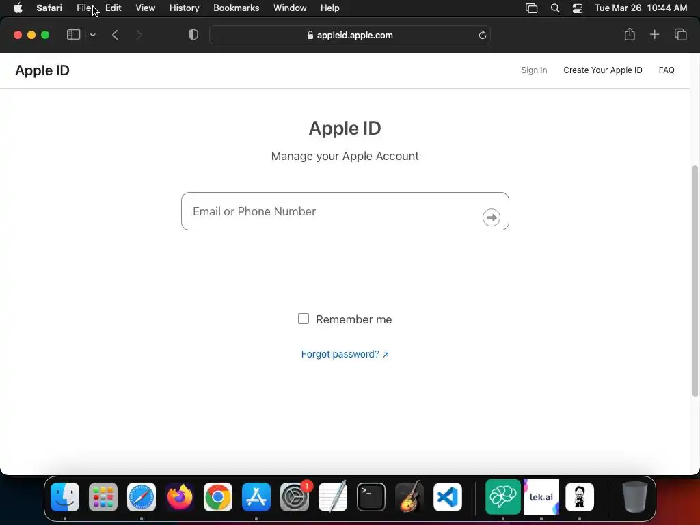The height and width of the screenshot is (525, 700).
Task: Open Visual Studio Code from the Dock
Action: pyautogui.click(x=447, y=497)
